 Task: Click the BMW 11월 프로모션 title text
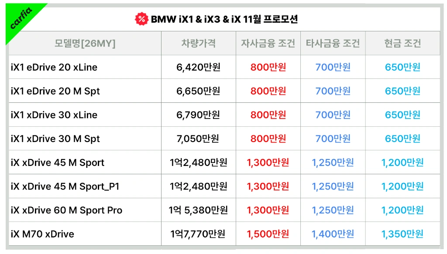click(224, 19)
